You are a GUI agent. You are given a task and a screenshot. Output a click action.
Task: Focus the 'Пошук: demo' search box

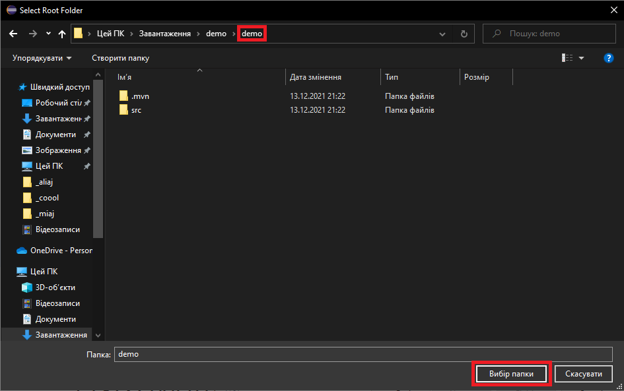549,34
